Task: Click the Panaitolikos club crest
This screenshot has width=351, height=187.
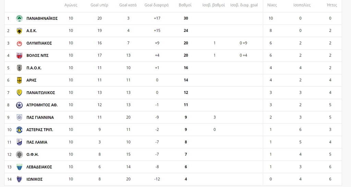Action: 19,93
